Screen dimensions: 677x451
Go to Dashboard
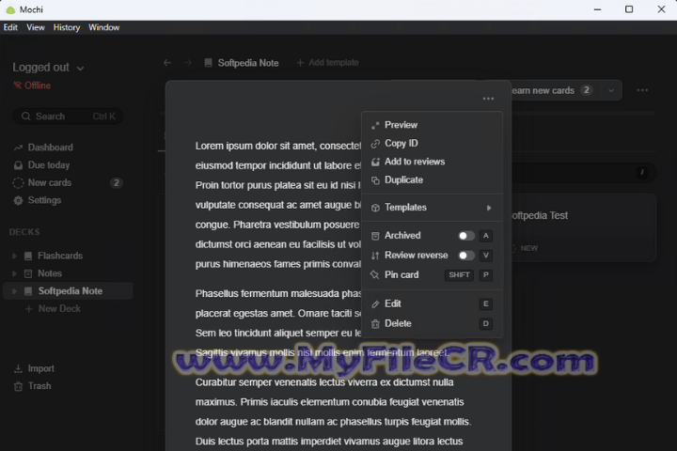tap(43, 148)
